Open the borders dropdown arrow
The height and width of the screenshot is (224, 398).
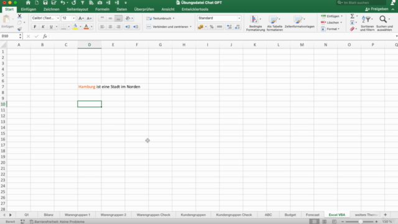(68, 27)
